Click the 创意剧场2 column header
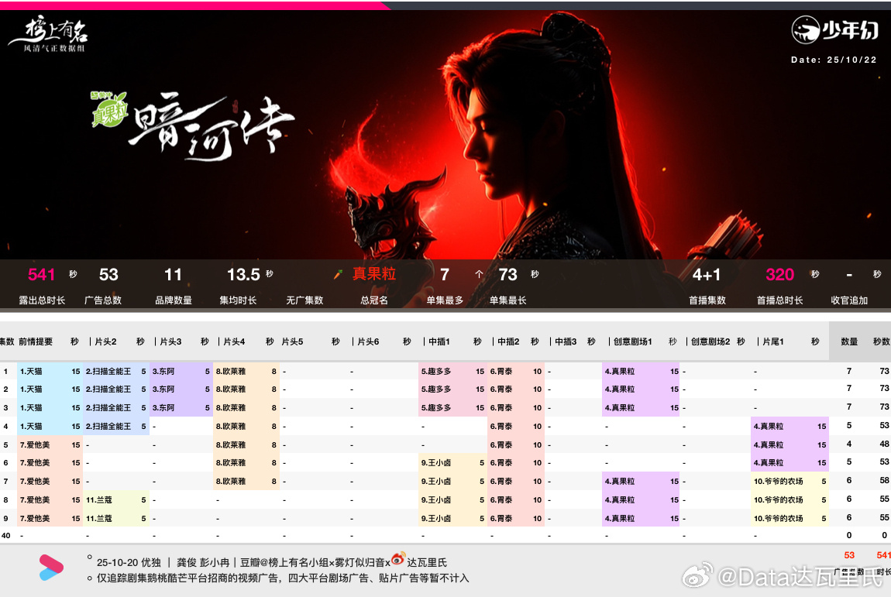This screenshot has height=597, width=891. pyautogui.click(x=710, y=341)
